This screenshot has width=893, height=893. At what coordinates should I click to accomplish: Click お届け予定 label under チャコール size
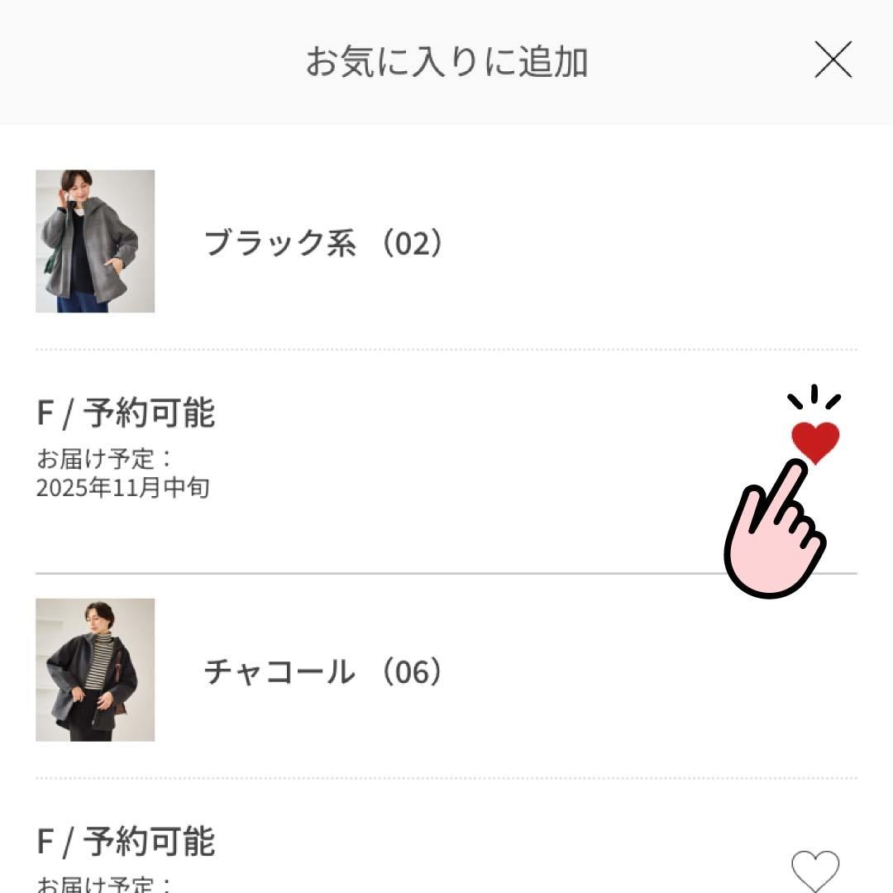pos(104,885)
